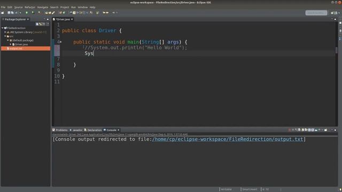Click the red Terminate icon in Console
Image resolution: width=342 pixels, height=192 pixels.
coord(290,130)
